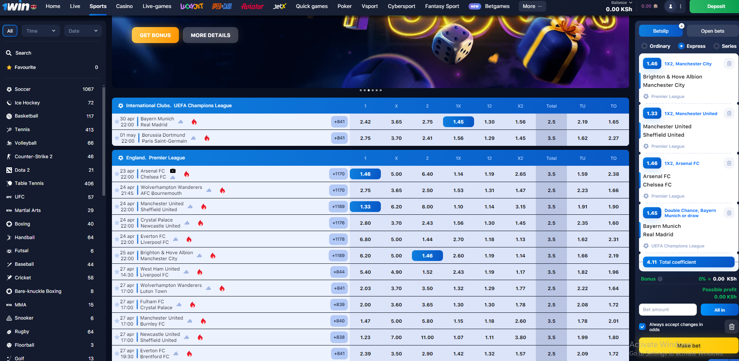Open the Casino menu item
739x361 pixels.
point(124,6)
